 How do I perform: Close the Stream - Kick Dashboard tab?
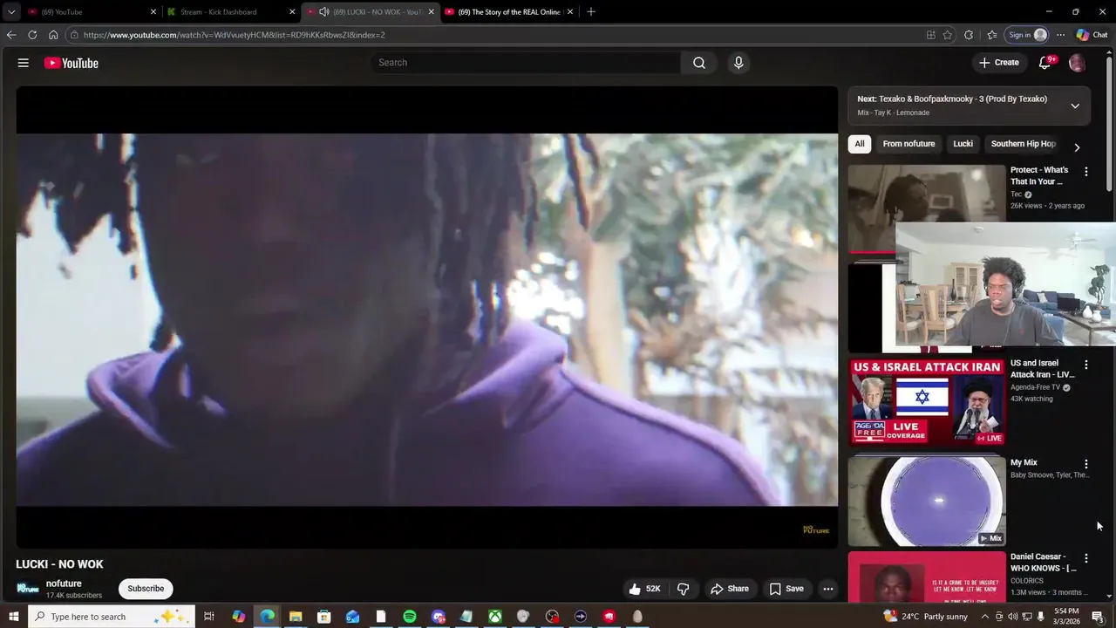[292, 12]
